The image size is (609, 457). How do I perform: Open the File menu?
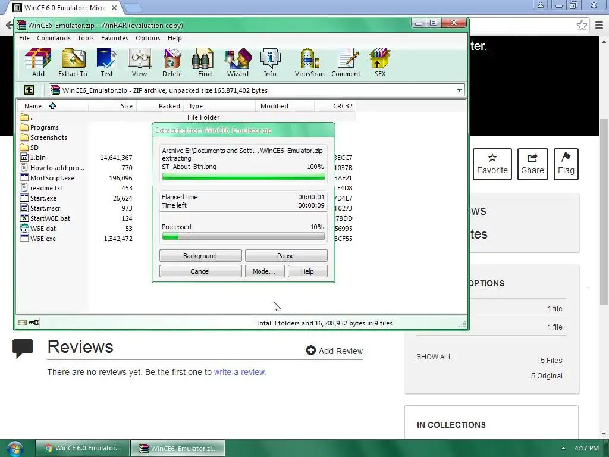(24, 38)
